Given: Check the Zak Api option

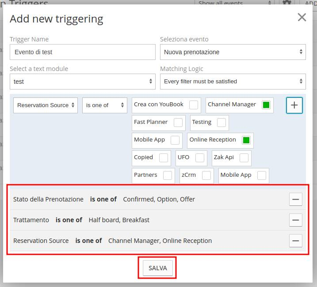Looking at the screenshot, I should (x=244, y=158).
